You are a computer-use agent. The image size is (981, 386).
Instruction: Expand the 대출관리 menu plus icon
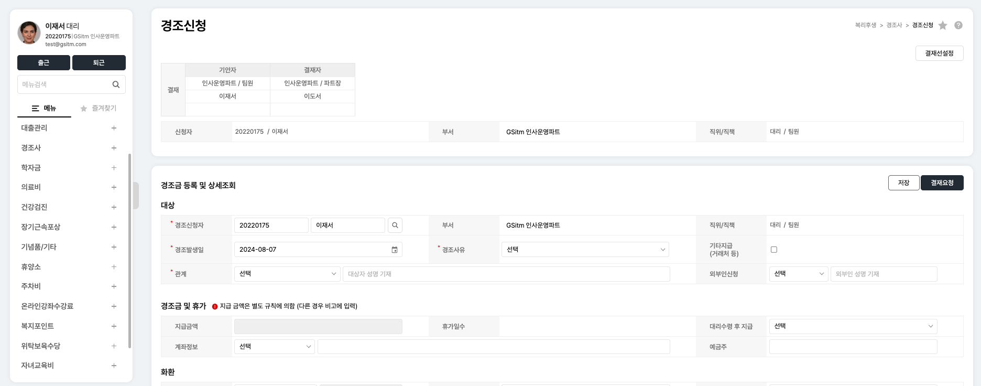tap(114, 128)
